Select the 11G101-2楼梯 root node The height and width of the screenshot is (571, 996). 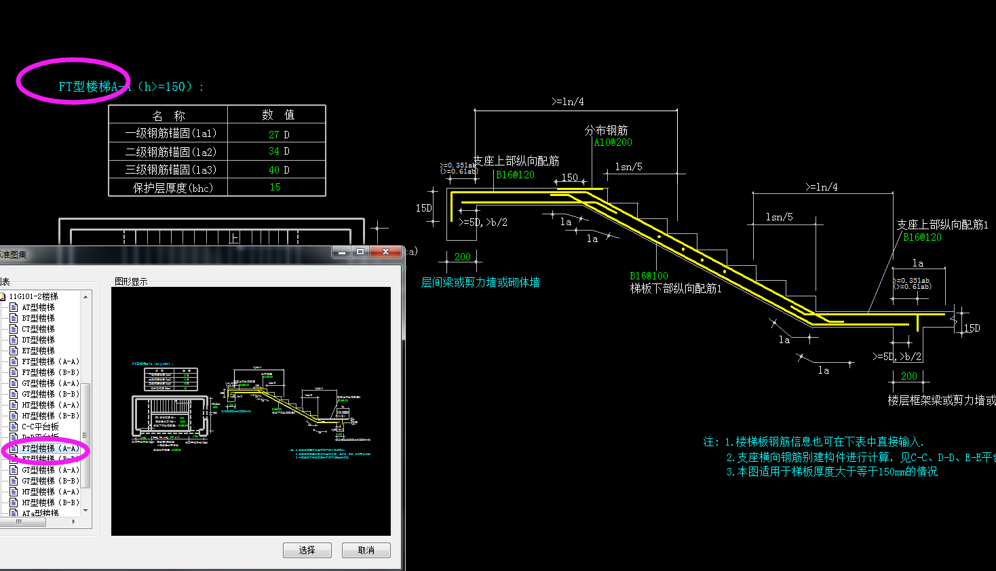[33, 296]
